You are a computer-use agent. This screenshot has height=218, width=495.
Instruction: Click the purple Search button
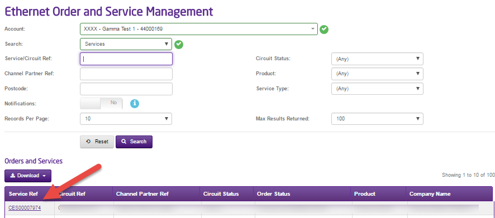(134, 142)
